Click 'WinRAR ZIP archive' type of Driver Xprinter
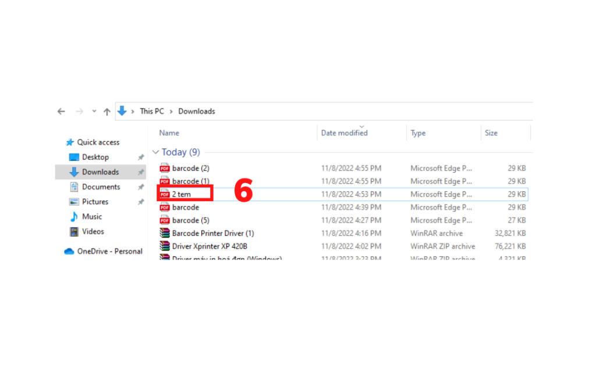This screenshot has height=376, width=596. [x=442, y=246]
